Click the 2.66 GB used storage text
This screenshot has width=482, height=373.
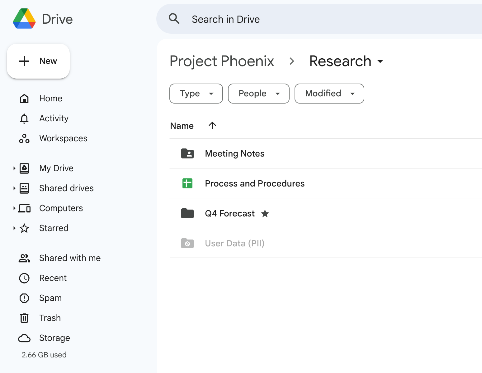[44, 355]
